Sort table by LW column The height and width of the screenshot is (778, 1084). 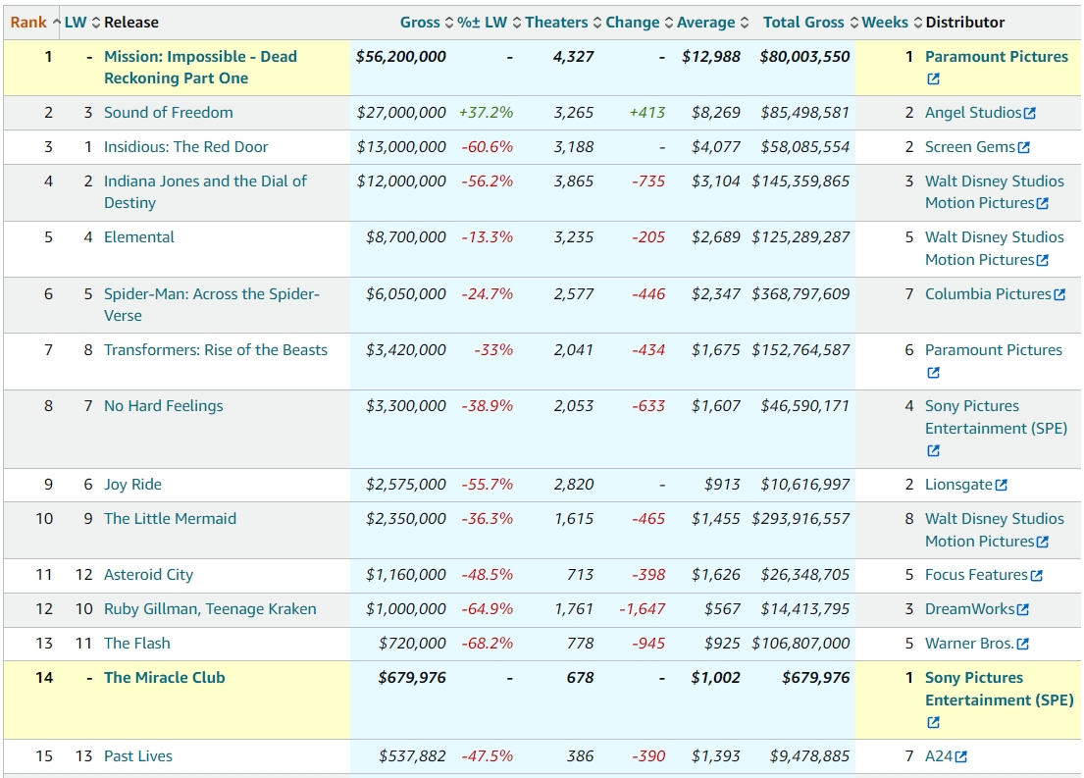pyautogui.click(x=82, y=23)
